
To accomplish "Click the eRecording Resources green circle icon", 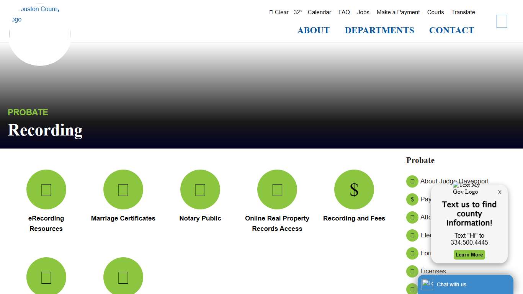I will click(46, 189).
